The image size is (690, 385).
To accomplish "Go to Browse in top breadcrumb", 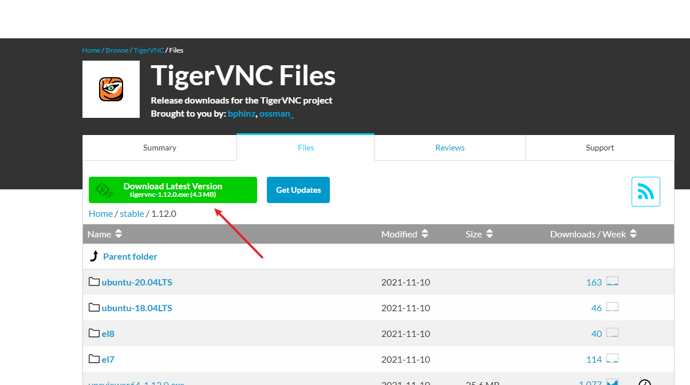I will point(117,50).
